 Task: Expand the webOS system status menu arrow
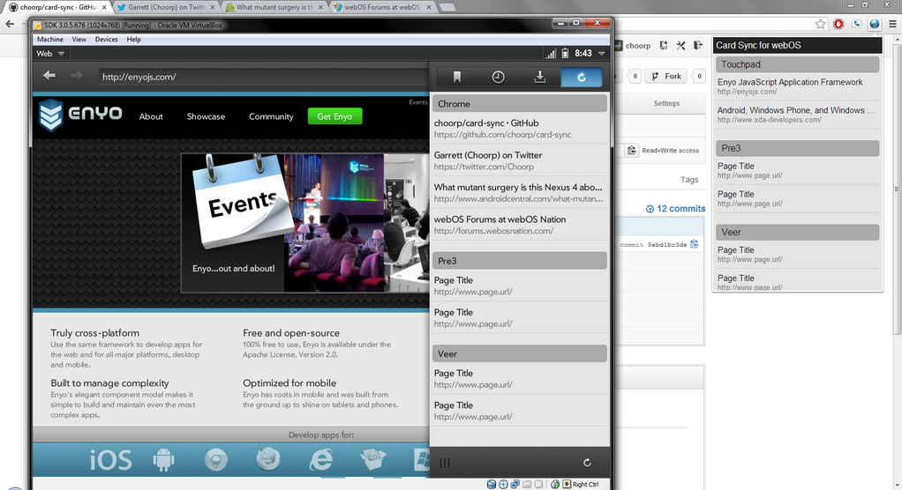(602, 54)
